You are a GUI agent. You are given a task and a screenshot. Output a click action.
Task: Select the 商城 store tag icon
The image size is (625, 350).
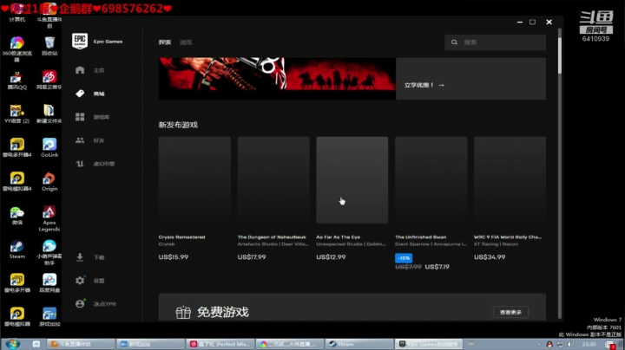pos(80,94)
